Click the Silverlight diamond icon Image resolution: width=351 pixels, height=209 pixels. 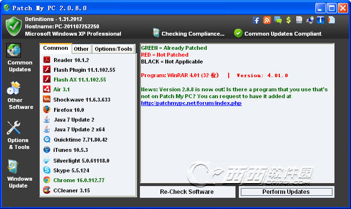(x=47, y=160)
